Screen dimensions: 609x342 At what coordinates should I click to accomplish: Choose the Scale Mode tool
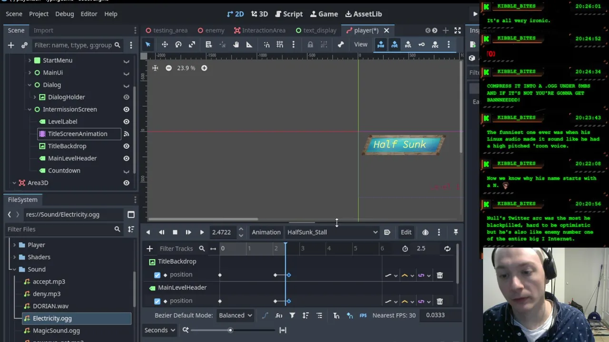point(192,45)
